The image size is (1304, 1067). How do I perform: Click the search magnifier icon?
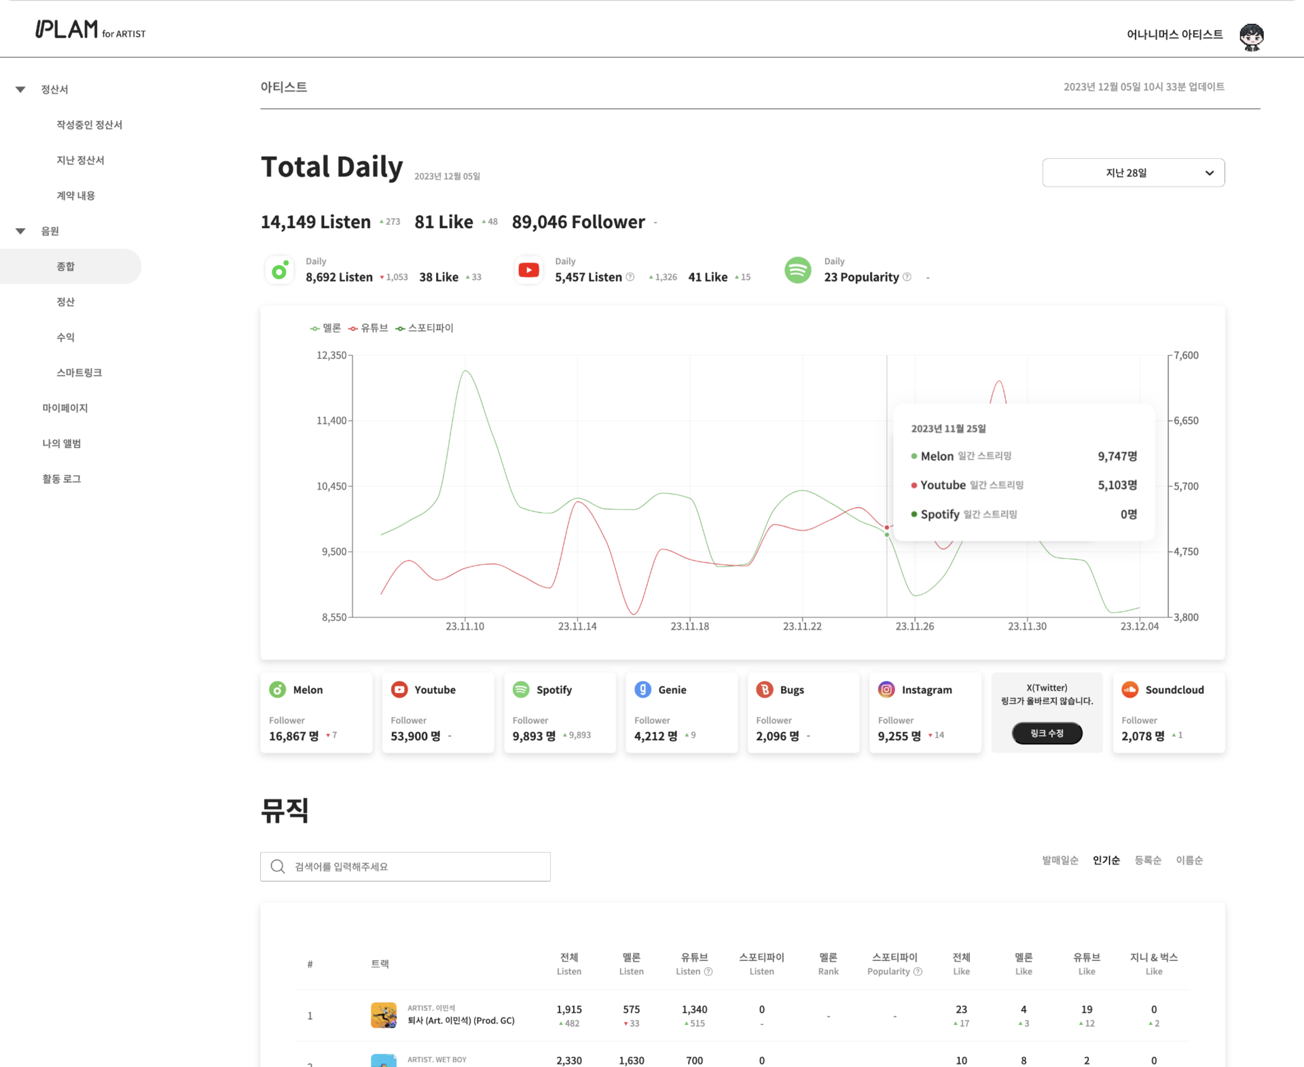click(277, 867)
